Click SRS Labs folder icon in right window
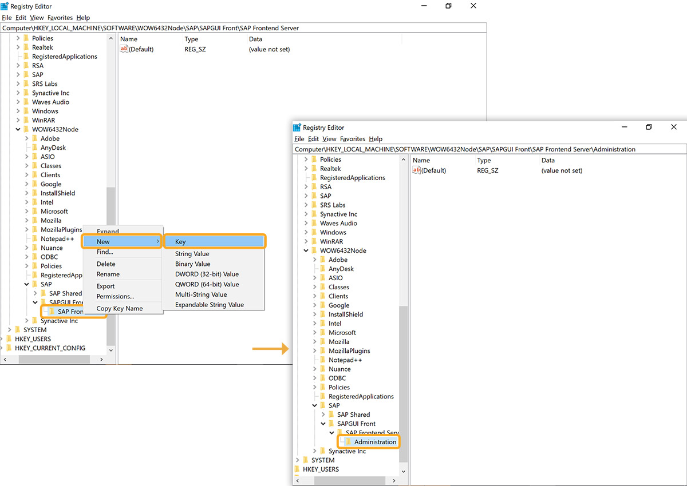The image size is (687, 486). click(314, 205)
